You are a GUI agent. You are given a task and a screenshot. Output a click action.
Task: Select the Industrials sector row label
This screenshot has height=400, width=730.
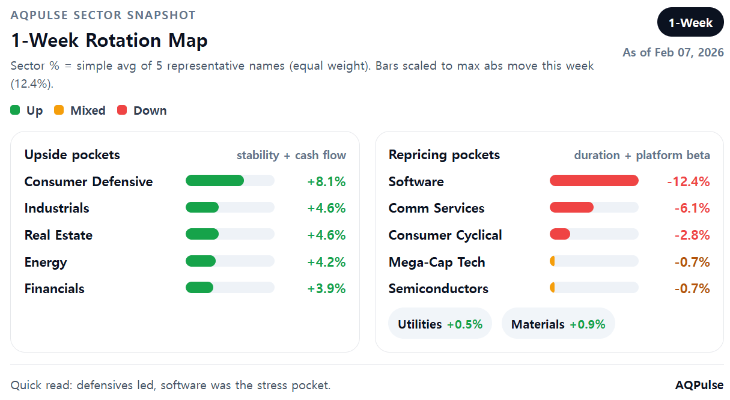coord(57,208)
